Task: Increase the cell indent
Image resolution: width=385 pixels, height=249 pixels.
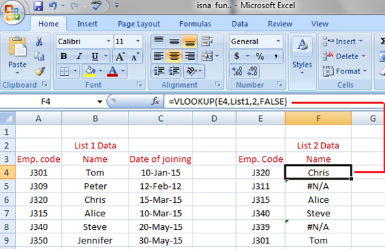Action: [174, 71]
